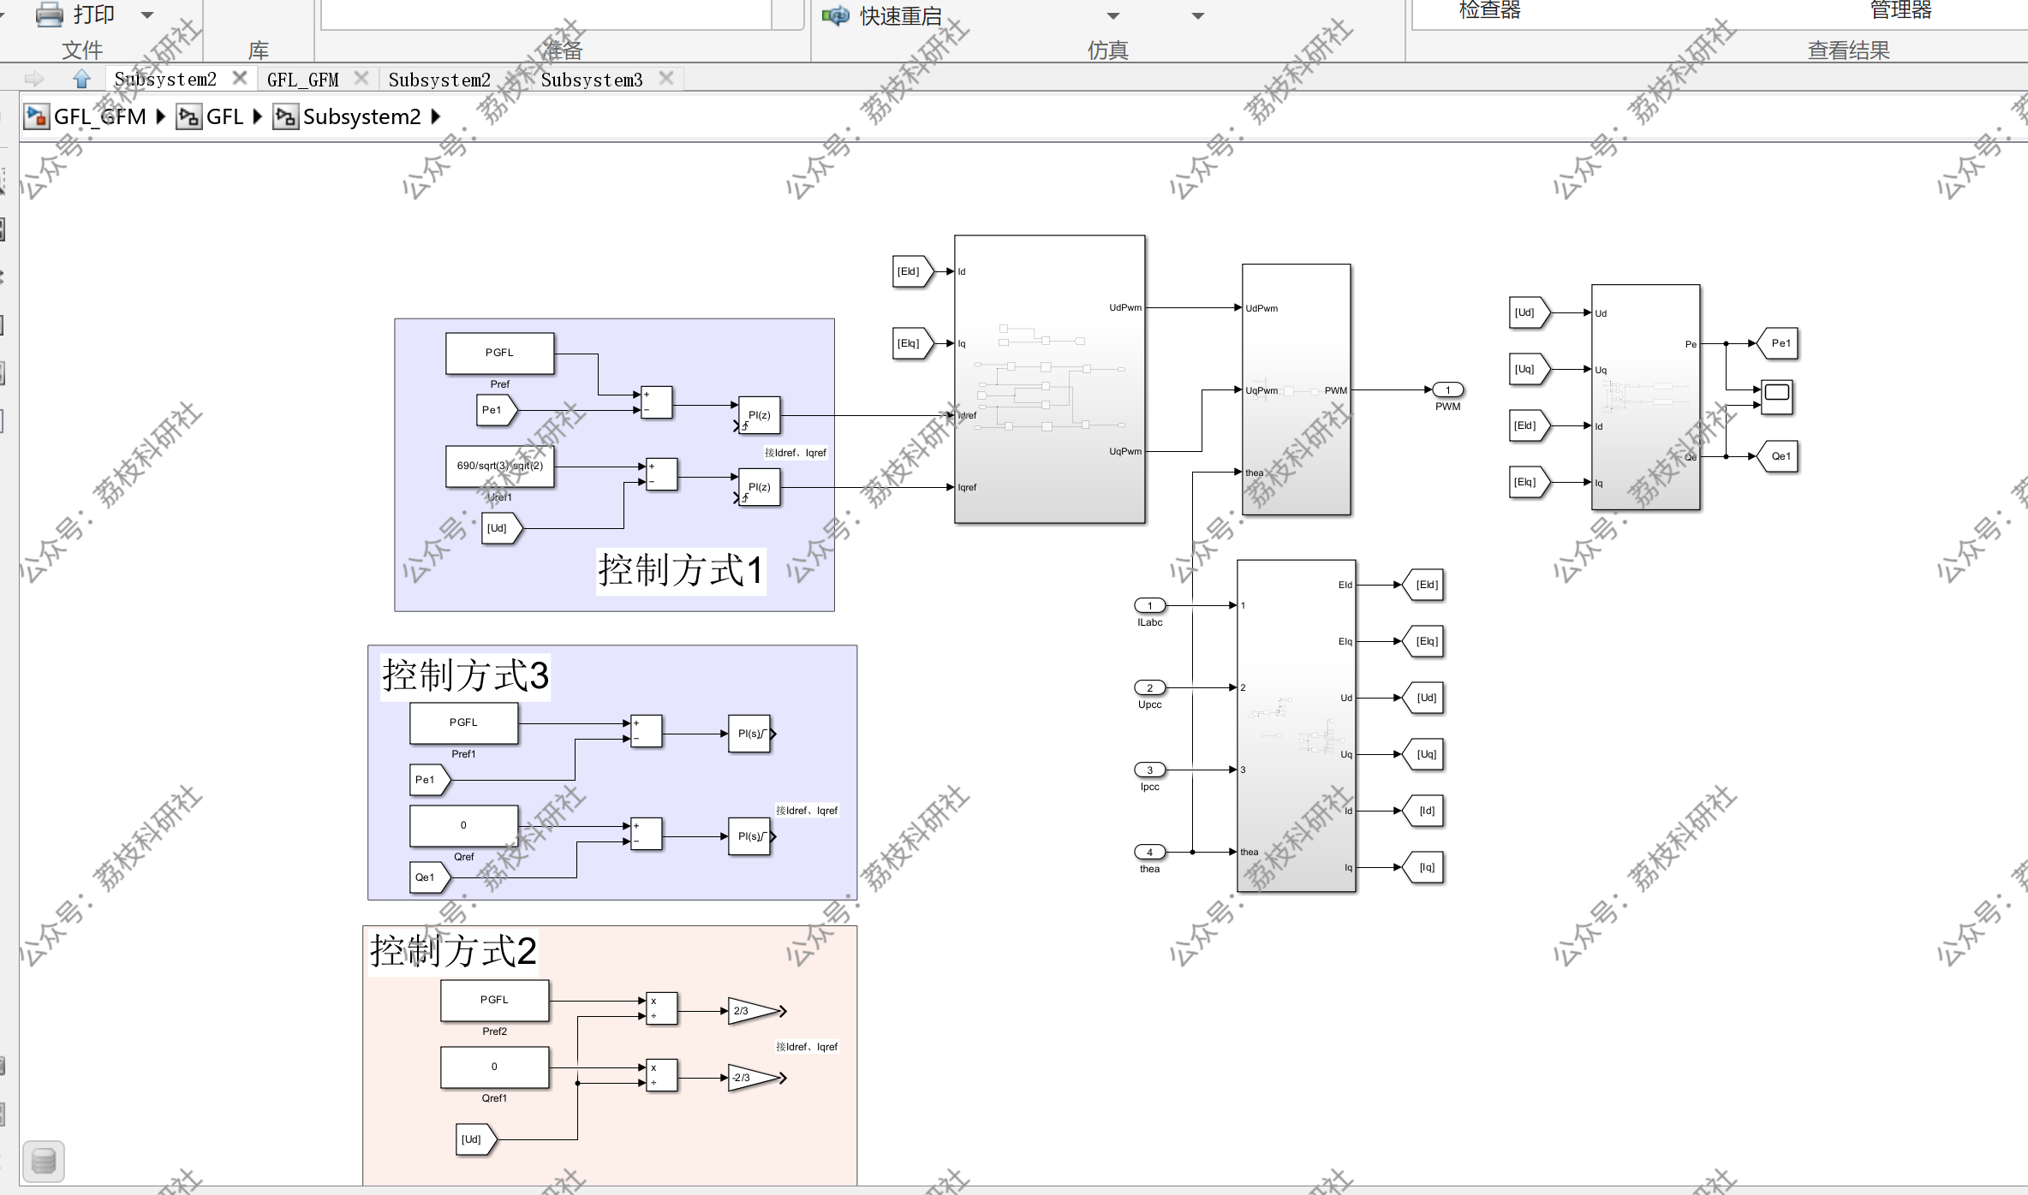Select the sum block fed by Pref and Pe1

[656, 402]
